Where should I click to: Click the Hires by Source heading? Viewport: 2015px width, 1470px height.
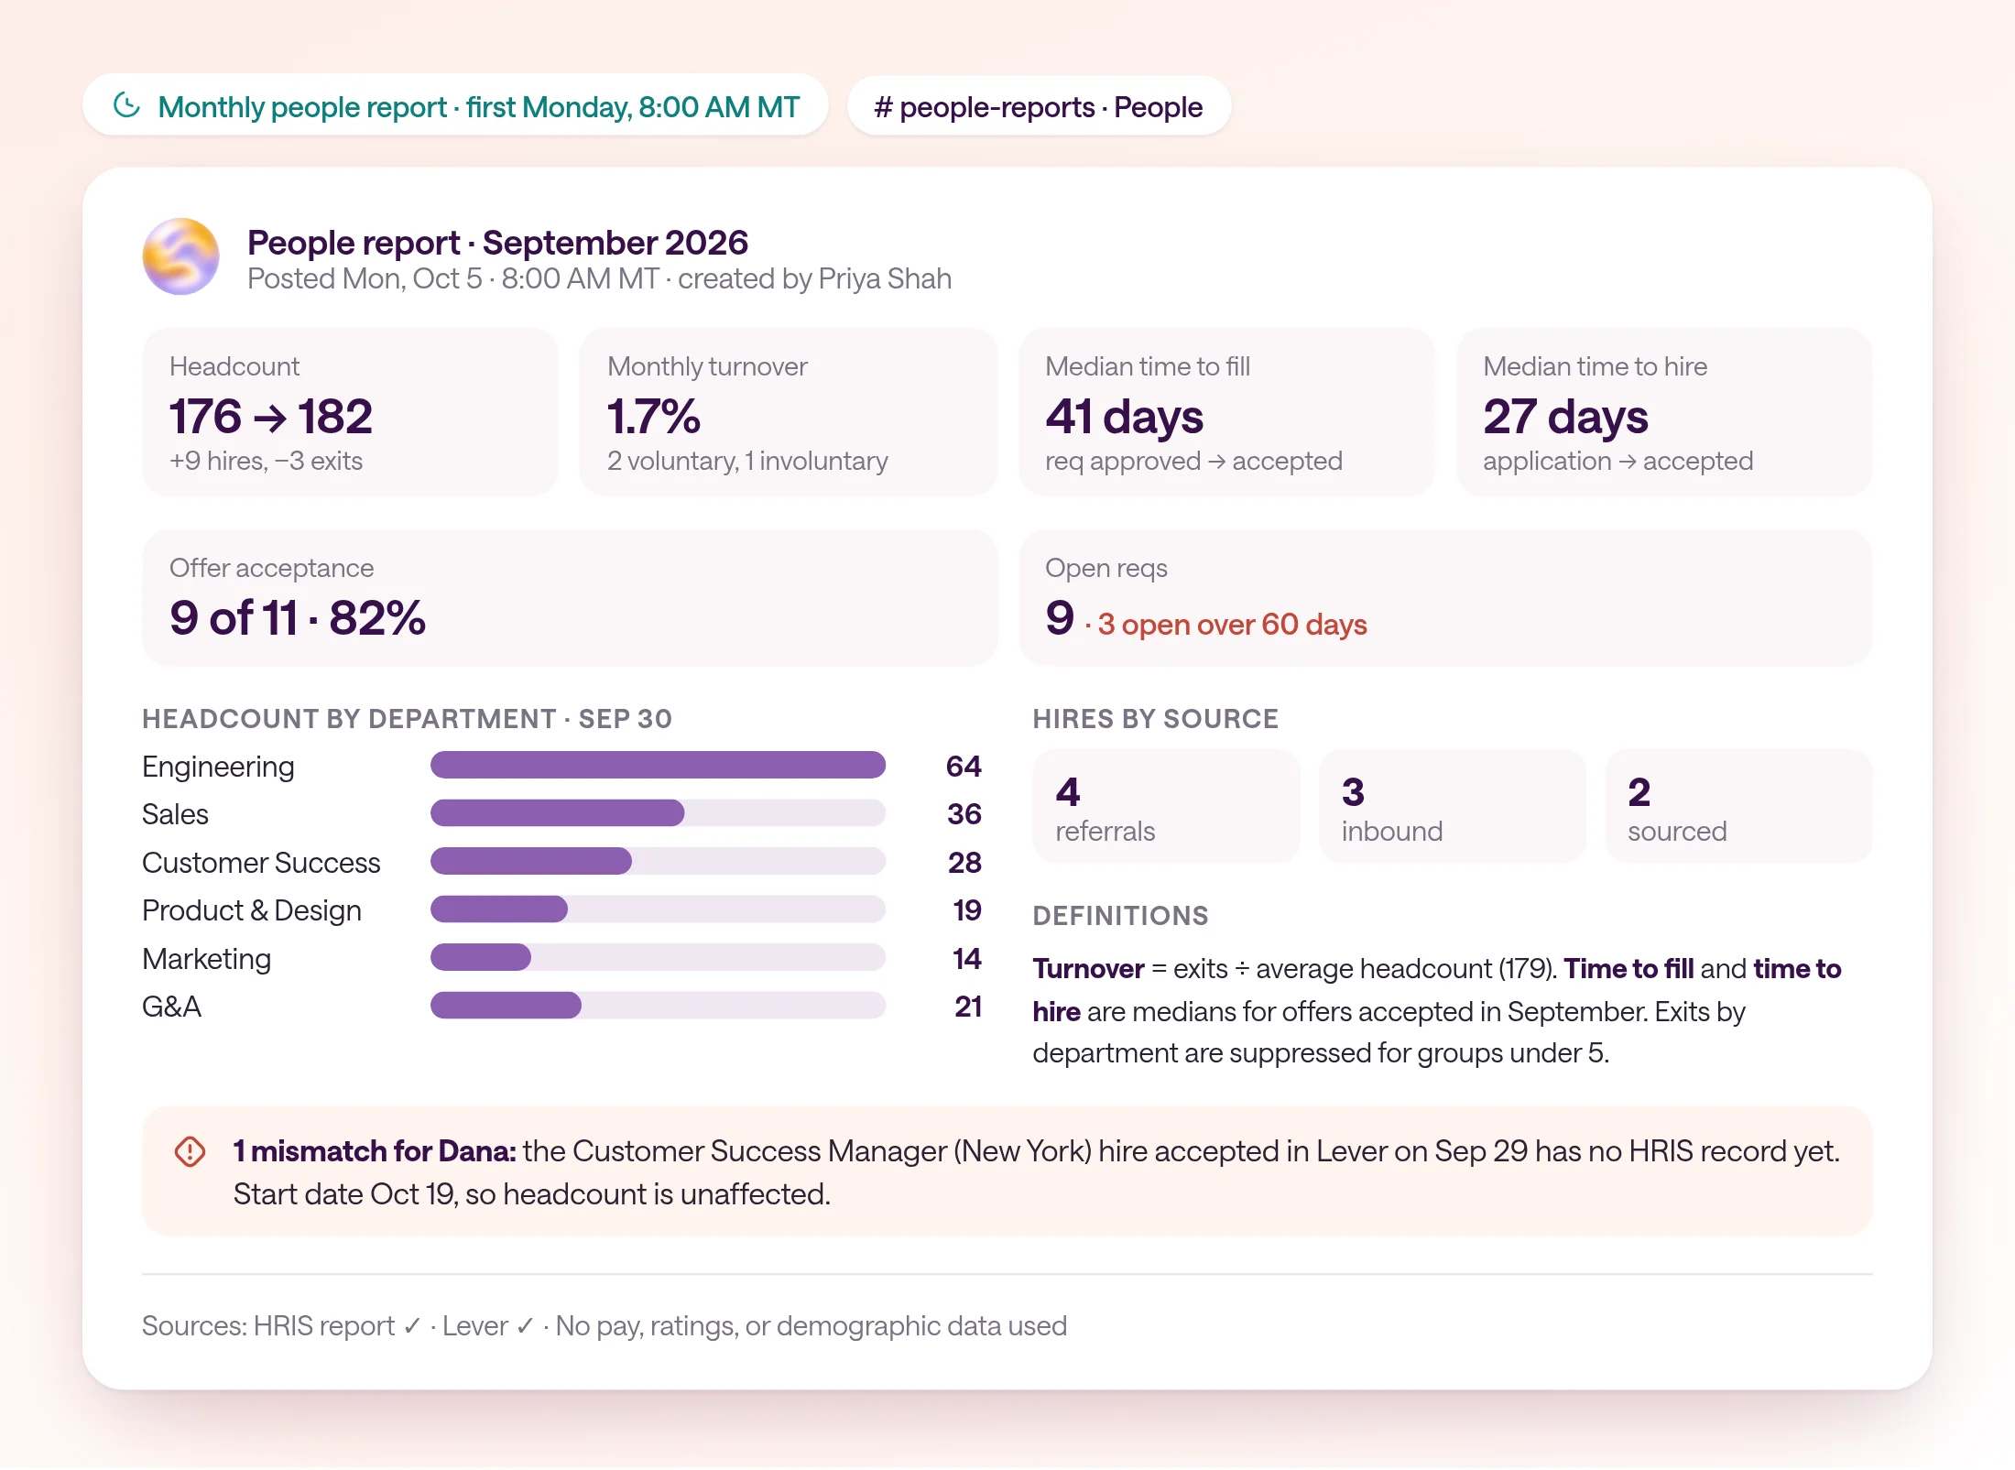(1155, 719)
